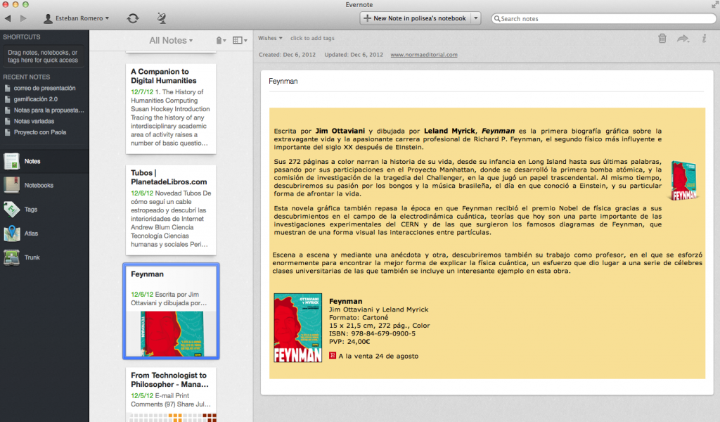Expand the New Note notebook dropdown arrow
Image resolution: width=720 pixels, height=422 pixels.
[476, 18]
